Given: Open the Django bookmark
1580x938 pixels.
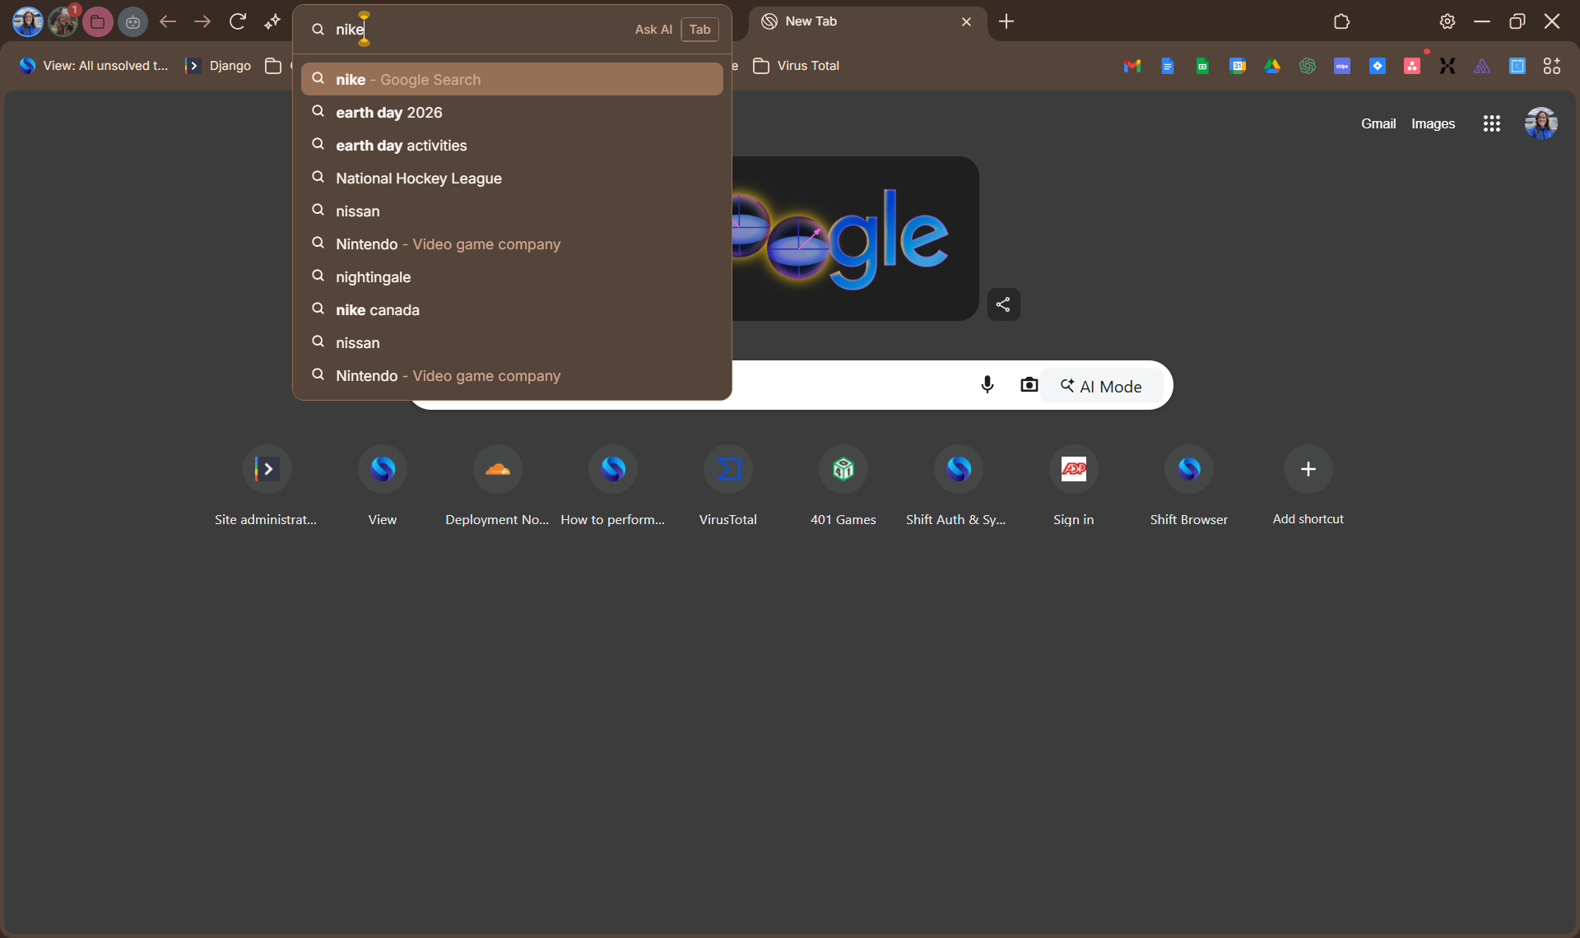Looking at the screenshot, I should (219, 66).
